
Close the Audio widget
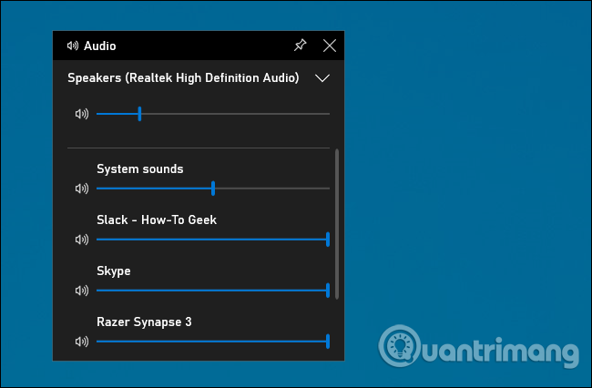[330, 46]
